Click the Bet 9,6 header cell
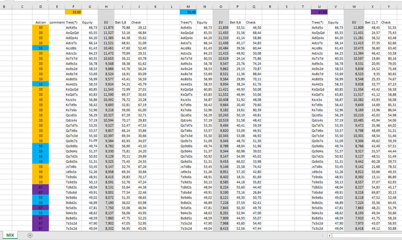Viewport: 402px width, 240px height. [237, 22]
